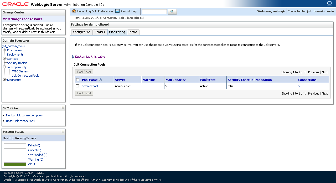Click the OK (1) status link
Screen dimensions: 336x183
[32, 164]
